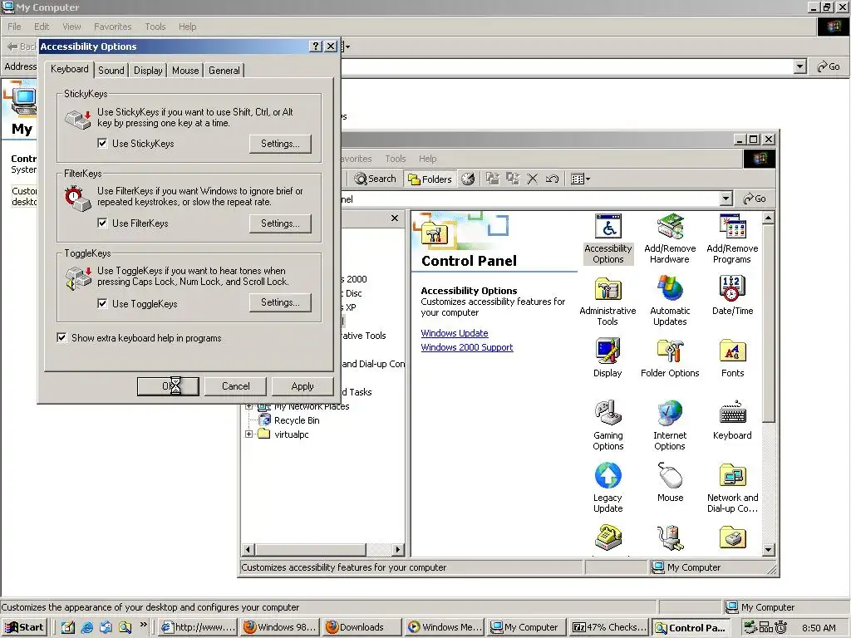
Task: Open Network and Dial-up Connections icon
Action: click(732, 488)
